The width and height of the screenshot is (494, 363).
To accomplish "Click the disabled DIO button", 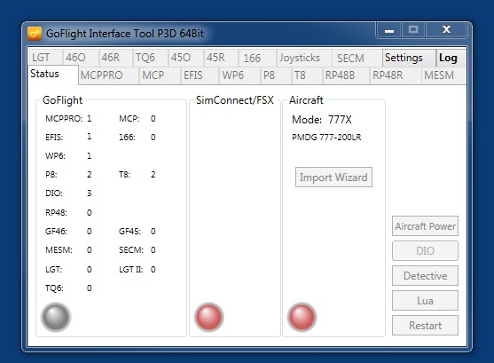I will pyautogui.click(x=425, y=250).
